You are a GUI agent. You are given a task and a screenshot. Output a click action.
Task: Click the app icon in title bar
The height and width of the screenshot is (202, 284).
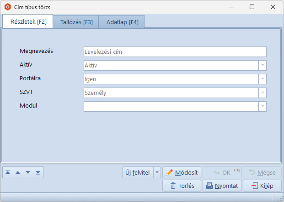point(8,7)
